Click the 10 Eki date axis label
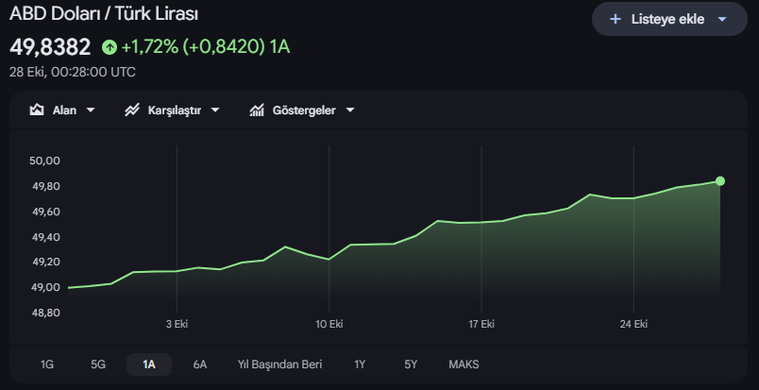 329,324
